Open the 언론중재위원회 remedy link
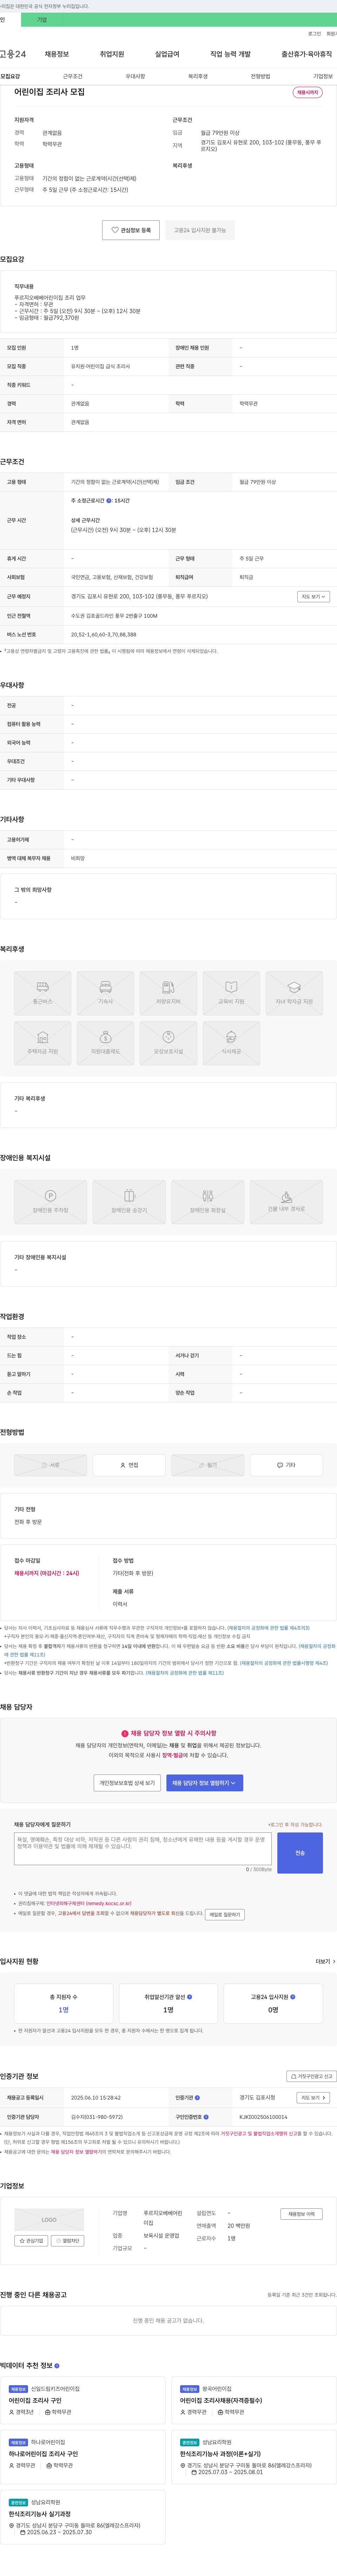This screenshot has width=337, height=2576. 89,1903
